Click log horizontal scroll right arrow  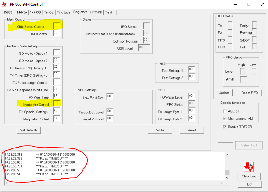222,183
